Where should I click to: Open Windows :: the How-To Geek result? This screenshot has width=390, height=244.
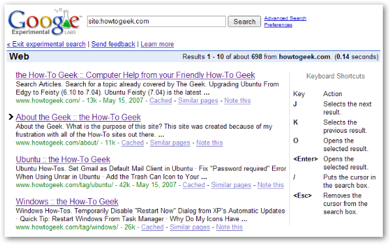point(67,201)
